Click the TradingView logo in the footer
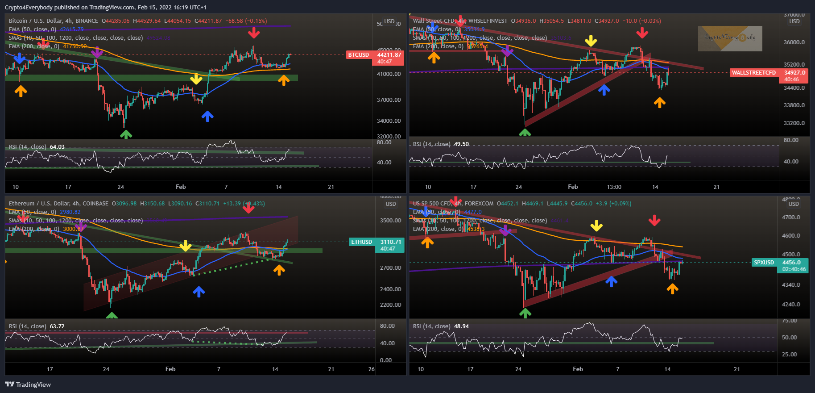Screen dimensions: 815x393 coord(28,385)
